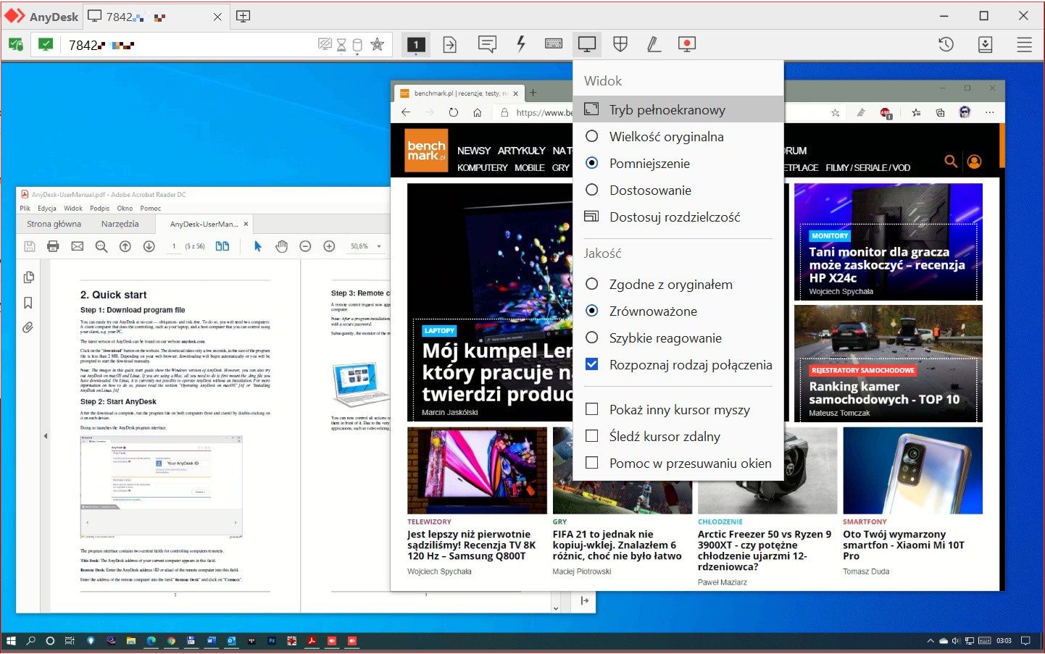Viewport: 1045px width, 654px height.
Task: Select the hand pan tool in Acrobat
Action: 281,246
